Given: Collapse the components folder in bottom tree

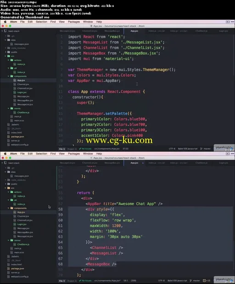Looking at the screenshot, I should 9,208.
